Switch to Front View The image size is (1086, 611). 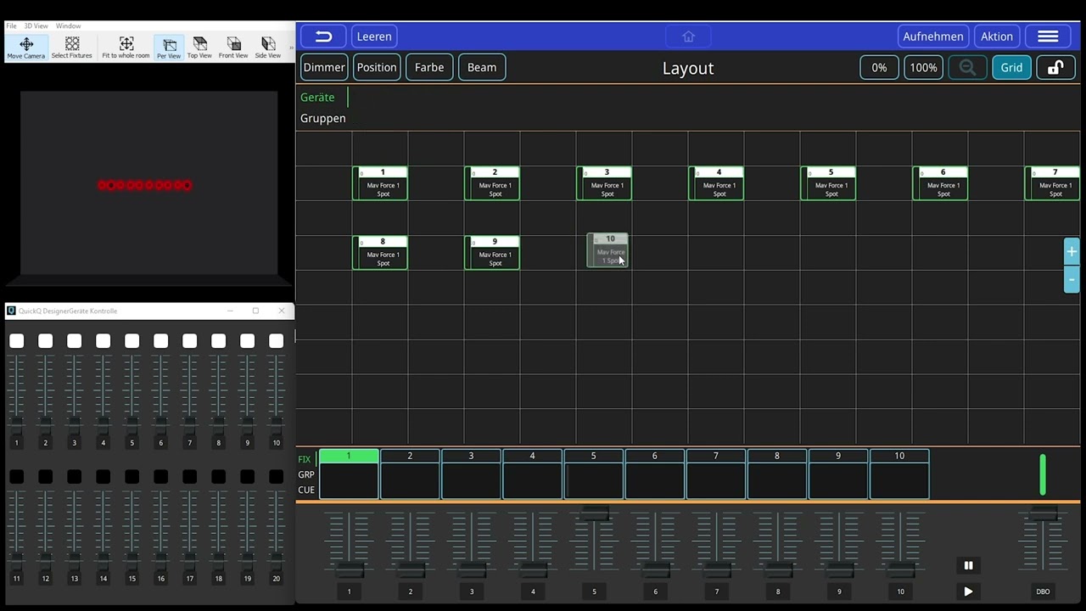click(233, 48)
